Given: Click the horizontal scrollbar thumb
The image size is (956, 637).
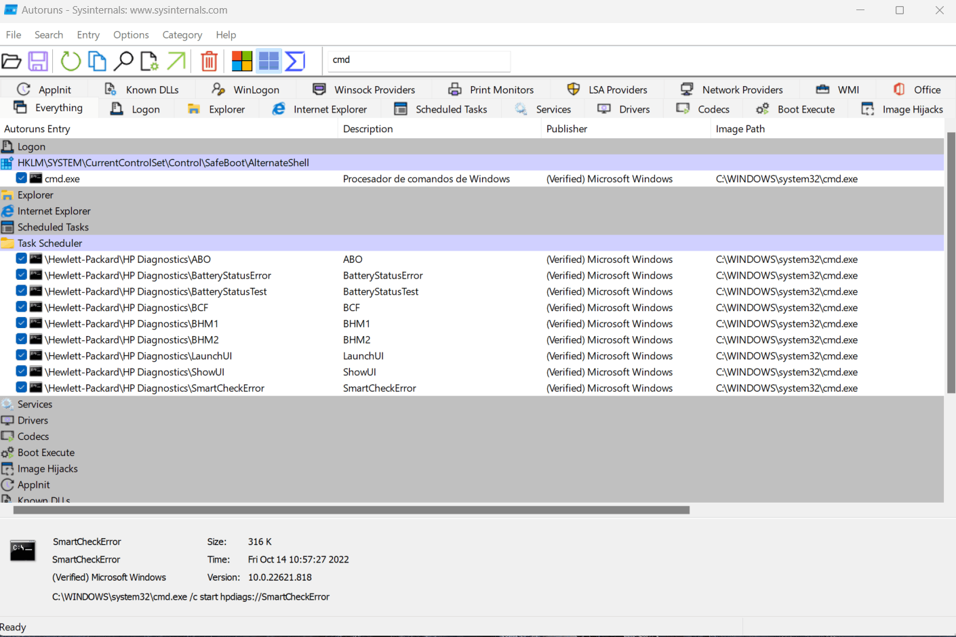Looking at the screenshot, I should [351, 510].
